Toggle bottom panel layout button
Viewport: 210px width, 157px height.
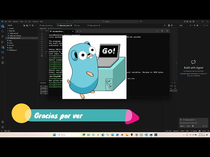tap(190, 21)
